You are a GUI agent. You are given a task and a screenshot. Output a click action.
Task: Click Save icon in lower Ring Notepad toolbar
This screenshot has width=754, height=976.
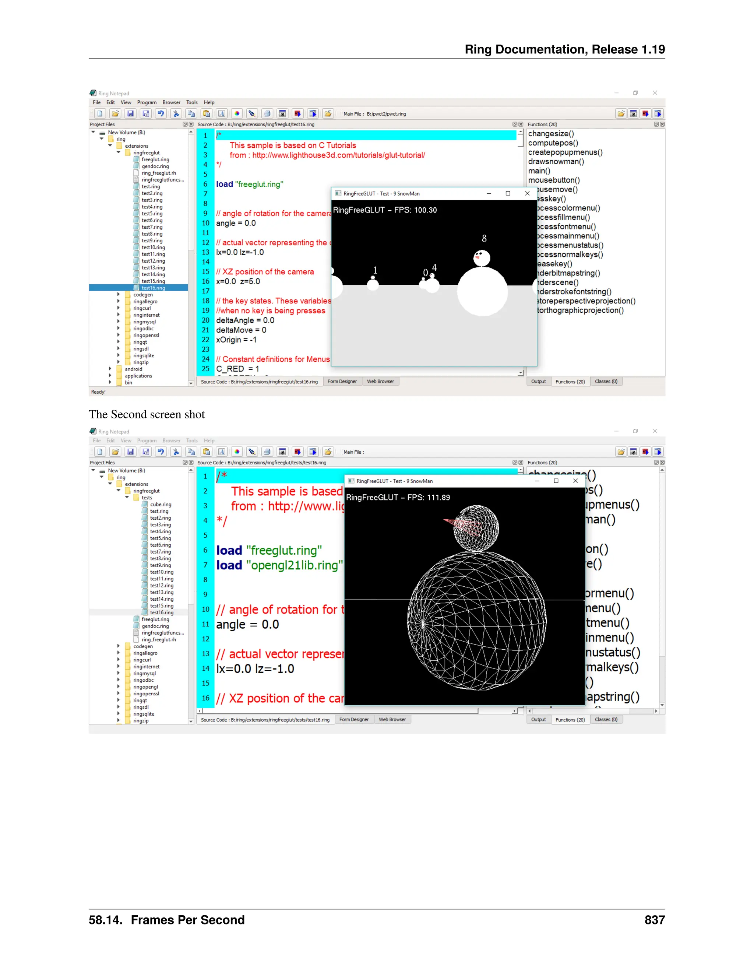click(130, 452)
